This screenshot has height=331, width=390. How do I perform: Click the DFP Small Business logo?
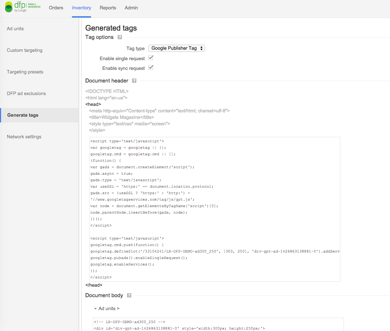22,7
